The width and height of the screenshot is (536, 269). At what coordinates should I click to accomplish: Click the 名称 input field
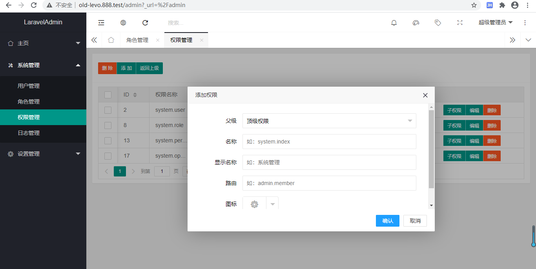pyautogui.click(x=329, y=142)
